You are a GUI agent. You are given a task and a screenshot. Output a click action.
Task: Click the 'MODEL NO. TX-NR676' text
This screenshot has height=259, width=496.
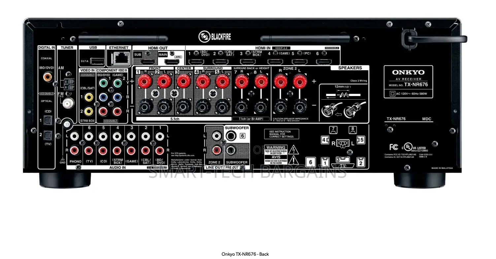point(408,84)
